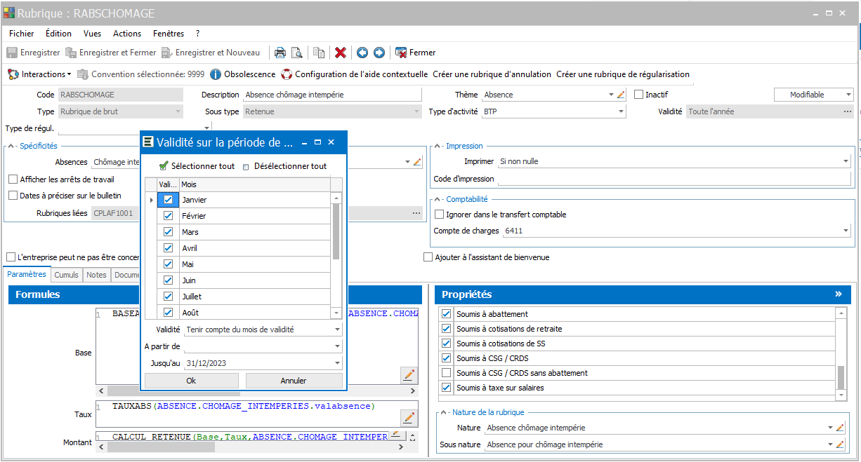
Task: Open the A partir de dropdown
Action: coord(337,346)
